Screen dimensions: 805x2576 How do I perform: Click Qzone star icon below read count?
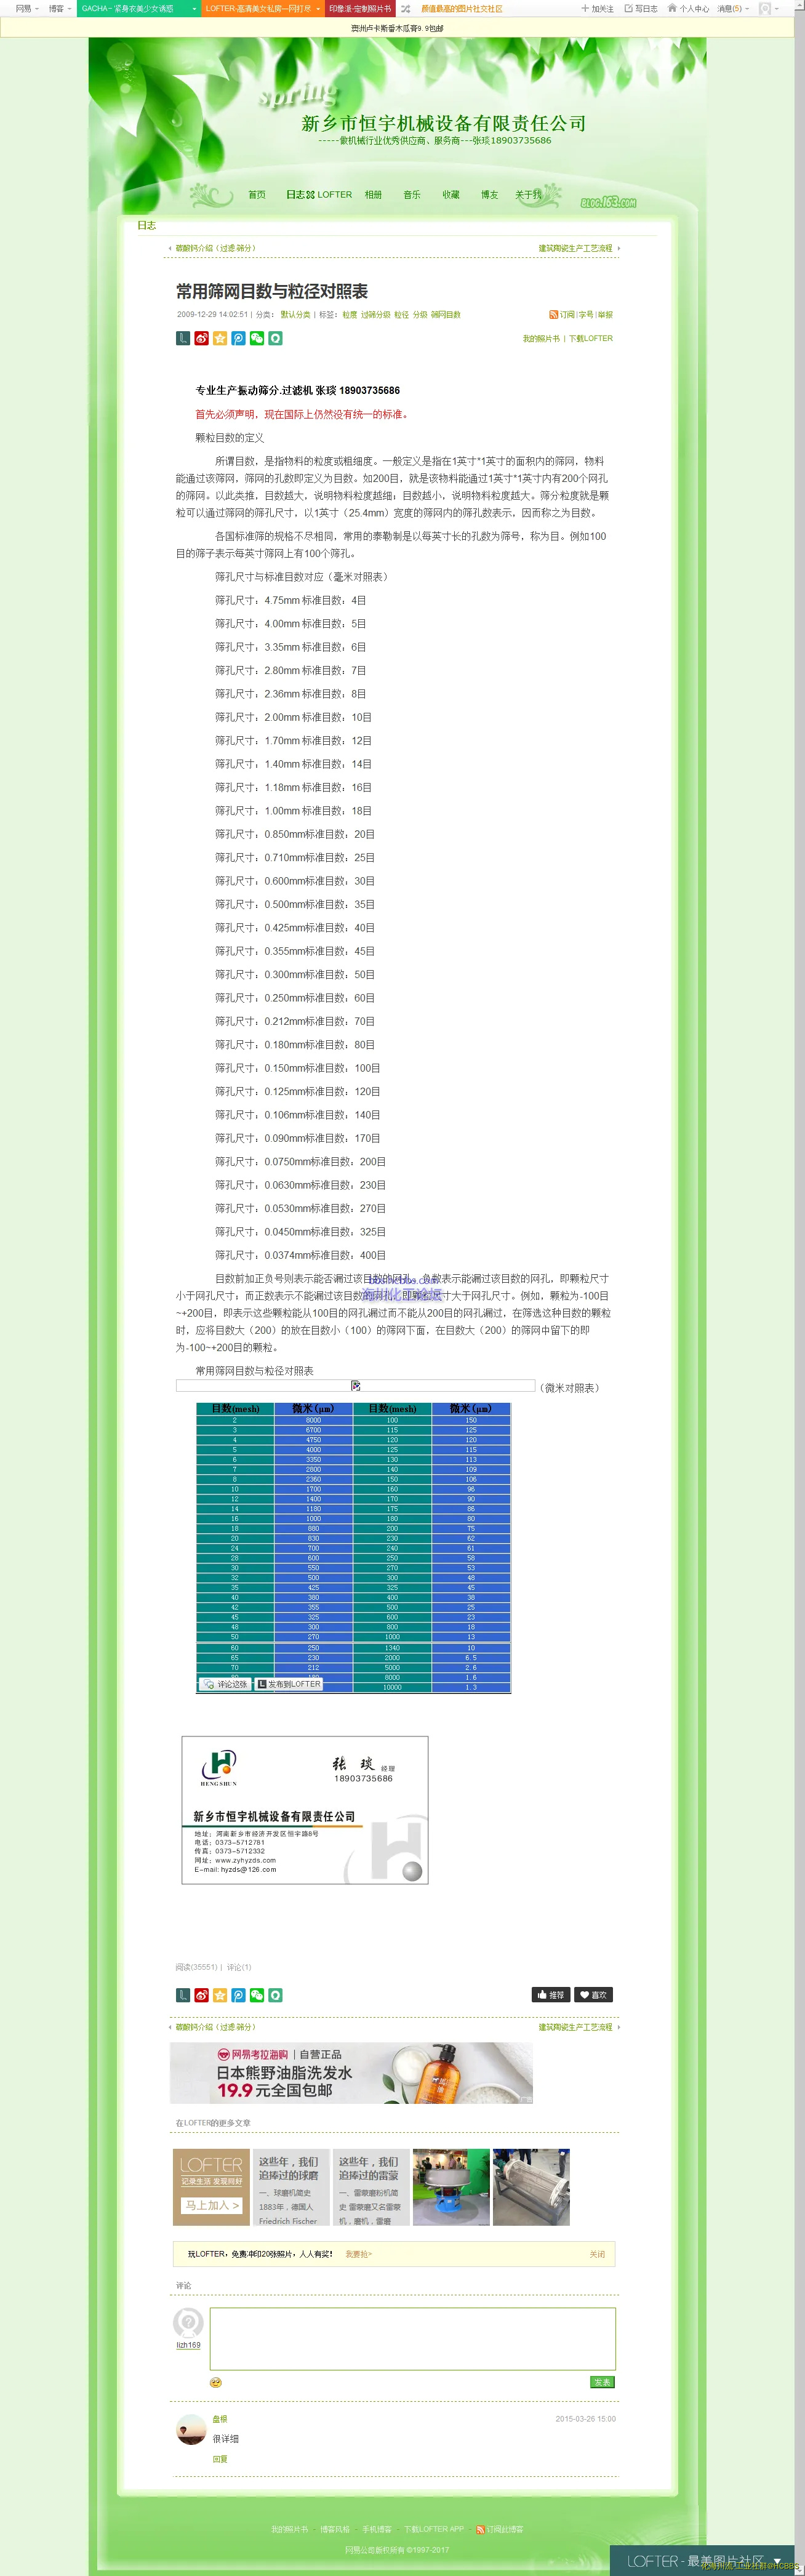coord(220,1995)
